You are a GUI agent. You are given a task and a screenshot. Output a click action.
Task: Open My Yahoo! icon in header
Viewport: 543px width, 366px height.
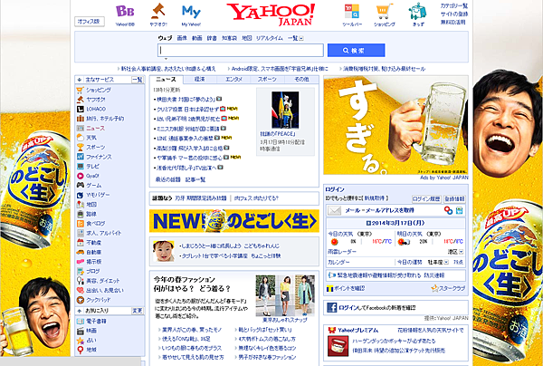pos(191,14)
